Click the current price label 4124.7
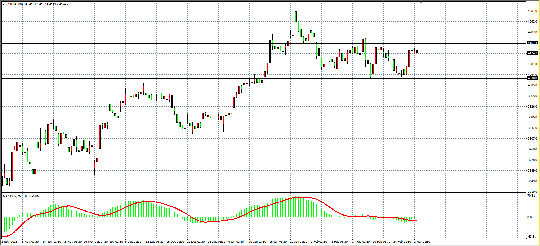 coord(532,53)
